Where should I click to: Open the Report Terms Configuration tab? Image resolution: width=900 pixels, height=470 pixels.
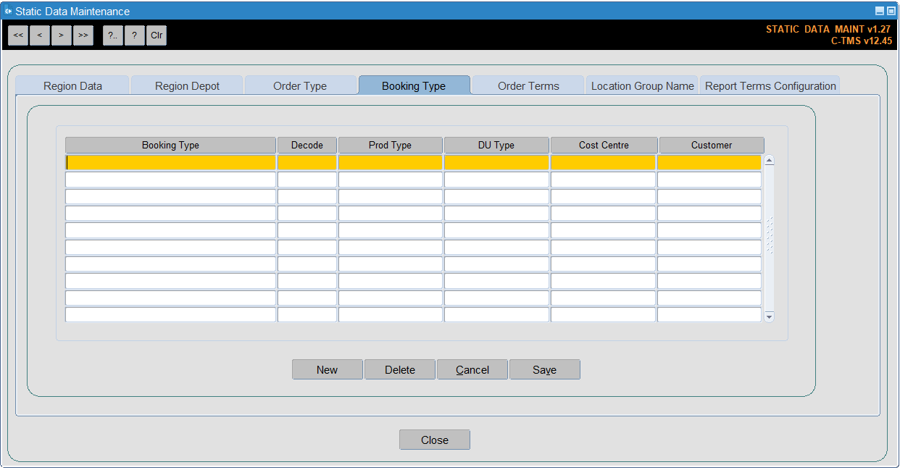coord(770,85)
